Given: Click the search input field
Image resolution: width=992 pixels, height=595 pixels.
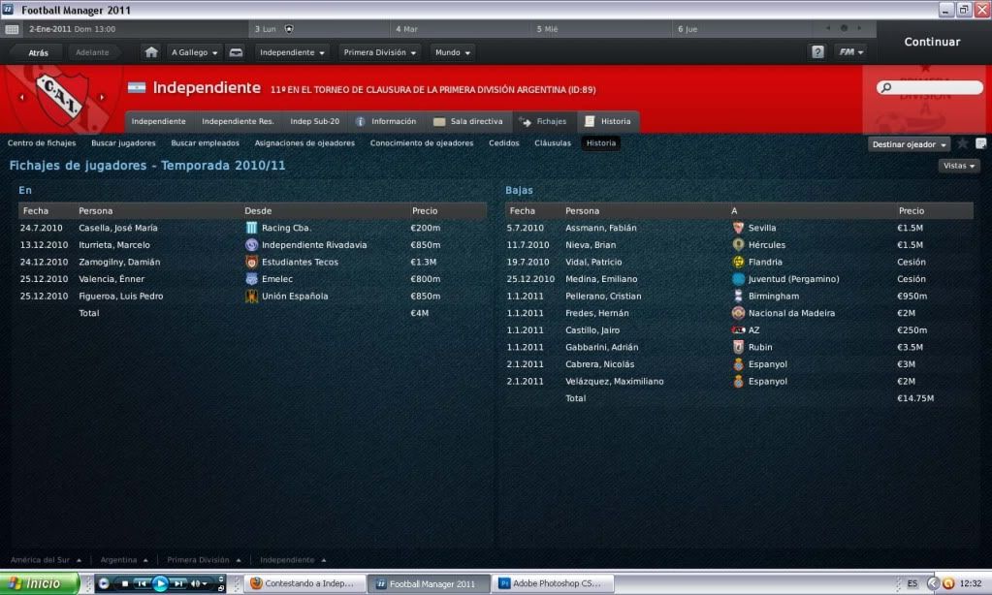Looking at the screenshot, I should coord(931,87).
